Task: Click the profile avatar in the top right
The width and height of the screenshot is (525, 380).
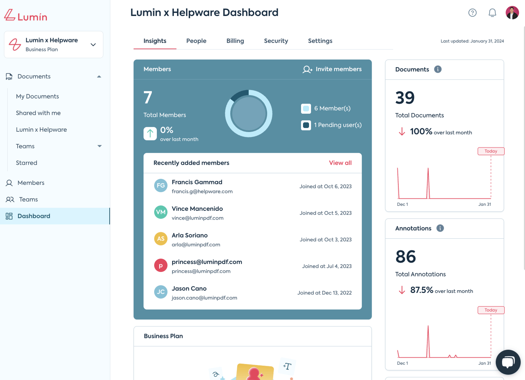Action: pyautogui.click(x=512, y=13)
